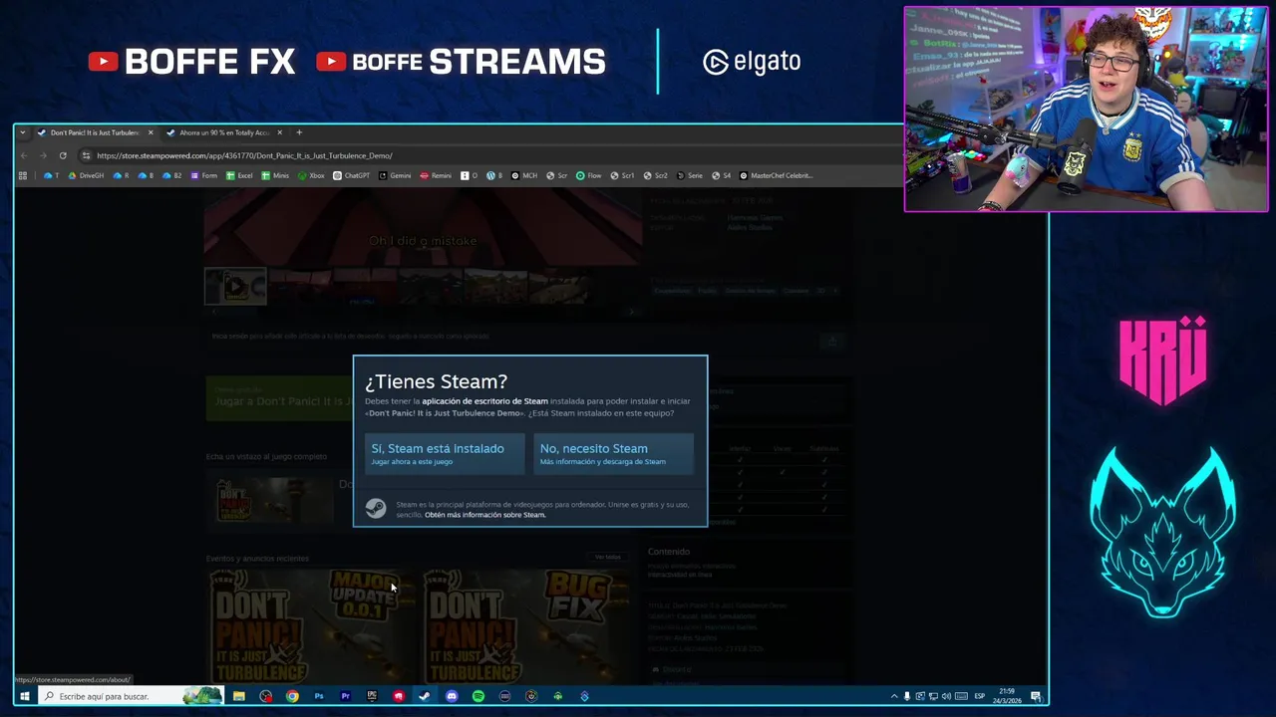Image resolution: width=1276 pixels, height=717 pixels.
Task: Open Premiere Pro from the taskbar
Action: click(345, 696)
